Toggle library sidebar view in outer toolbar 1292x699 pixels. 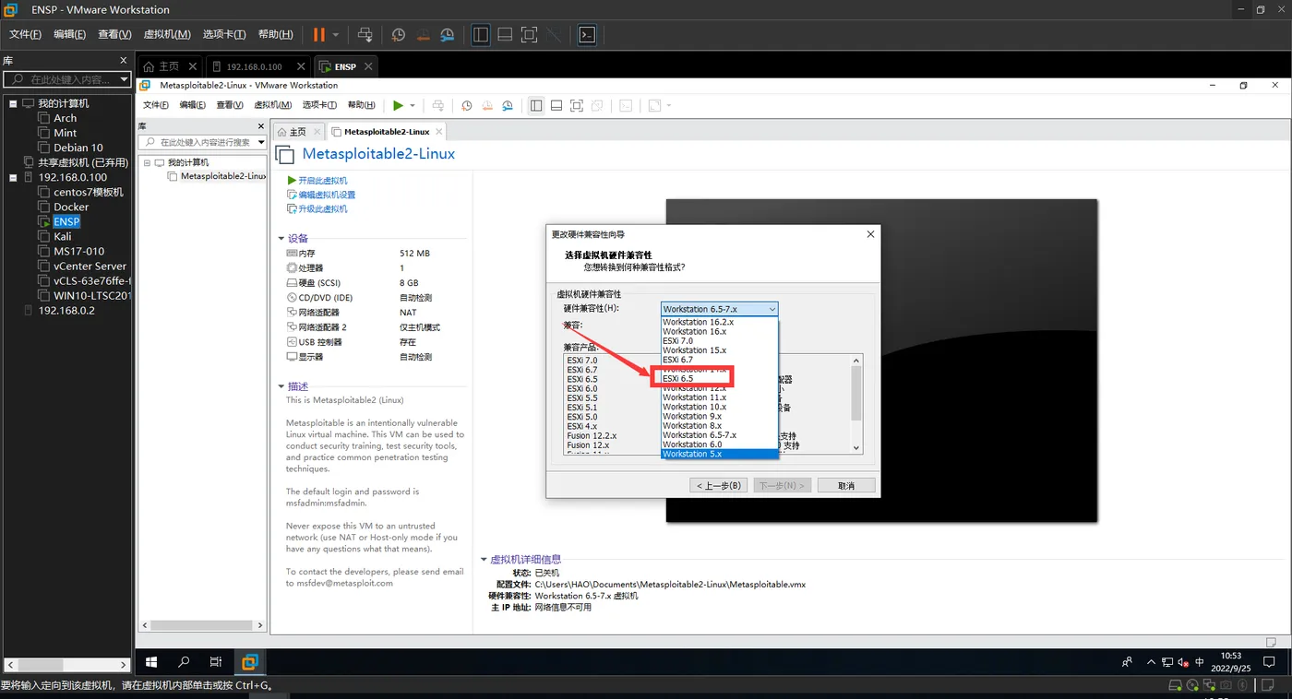pos(481,35)
